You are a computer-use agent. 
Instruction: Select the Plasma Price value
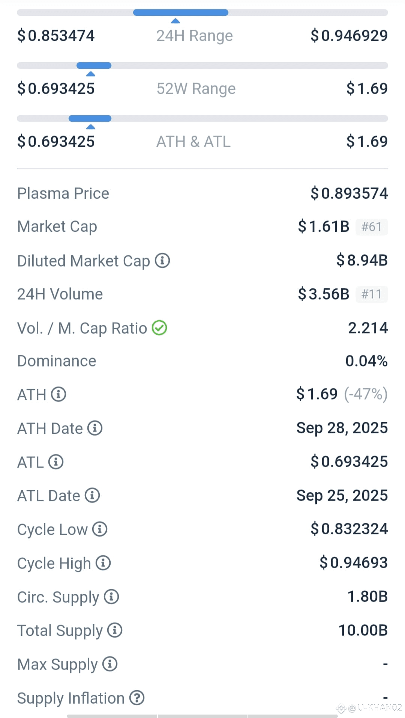click(349, 193)
